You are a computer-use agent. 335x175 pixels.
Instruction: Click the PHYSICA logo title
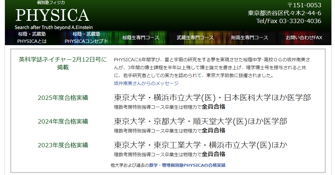click(52, 15)
